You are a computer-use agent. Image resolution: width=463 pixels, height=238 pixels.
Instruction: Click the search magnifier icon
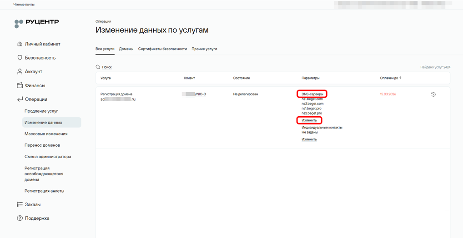click(x=98, y=67)
